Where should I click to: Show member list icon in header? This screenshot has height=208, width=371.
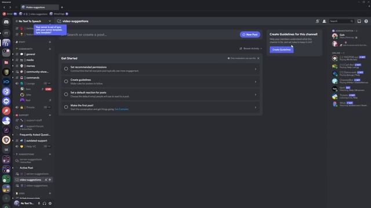point(324,21)
